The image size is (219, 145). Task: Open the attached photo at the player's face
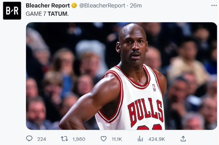[x=132, y=45]
